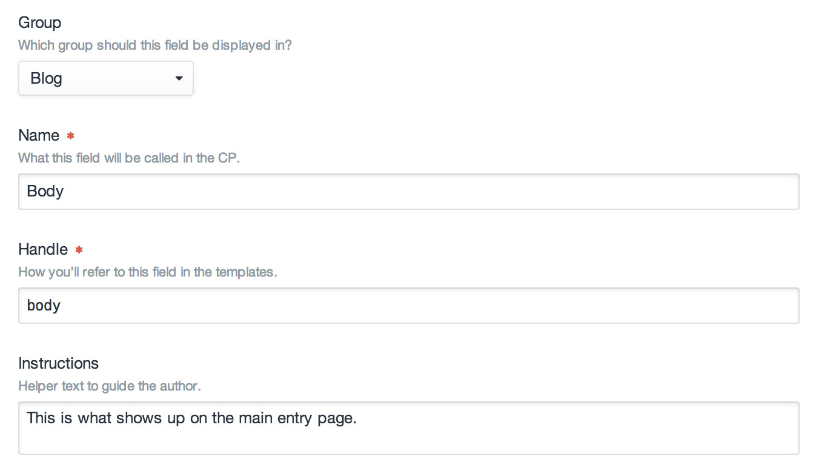Click the Handle field label
This screenshot has height=473, width=819.
43,249
